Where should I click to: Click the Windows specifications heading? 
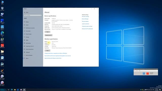point(51,39)
